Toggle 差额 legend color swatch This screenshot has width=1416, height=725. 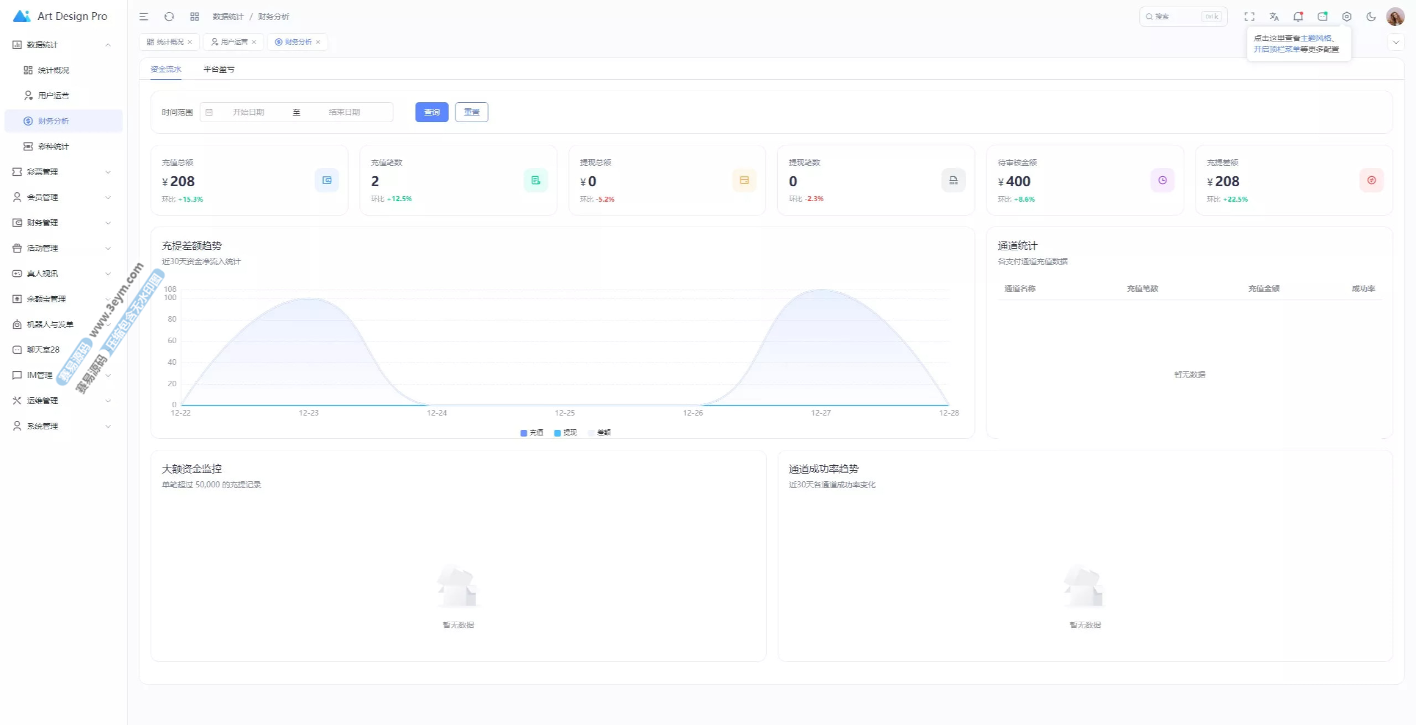[x=591, y=433]
